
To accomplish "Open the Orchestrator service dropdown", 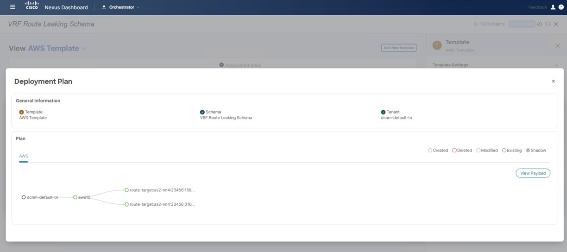I will coord(120,7).
